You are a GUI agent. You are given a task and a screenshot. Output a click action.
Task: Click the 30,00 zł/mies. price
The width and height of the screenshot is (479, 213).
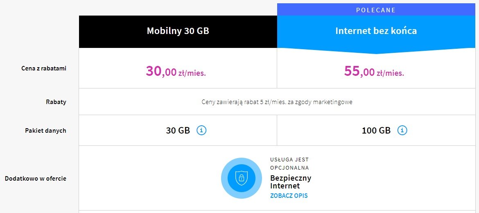tap(176, 71)
